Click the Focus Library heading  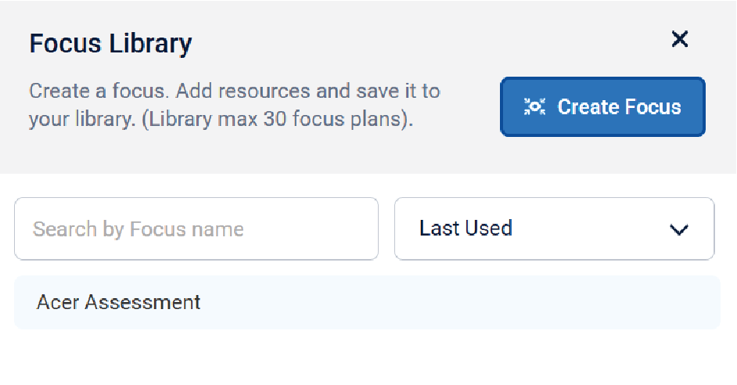coord(110,44)
